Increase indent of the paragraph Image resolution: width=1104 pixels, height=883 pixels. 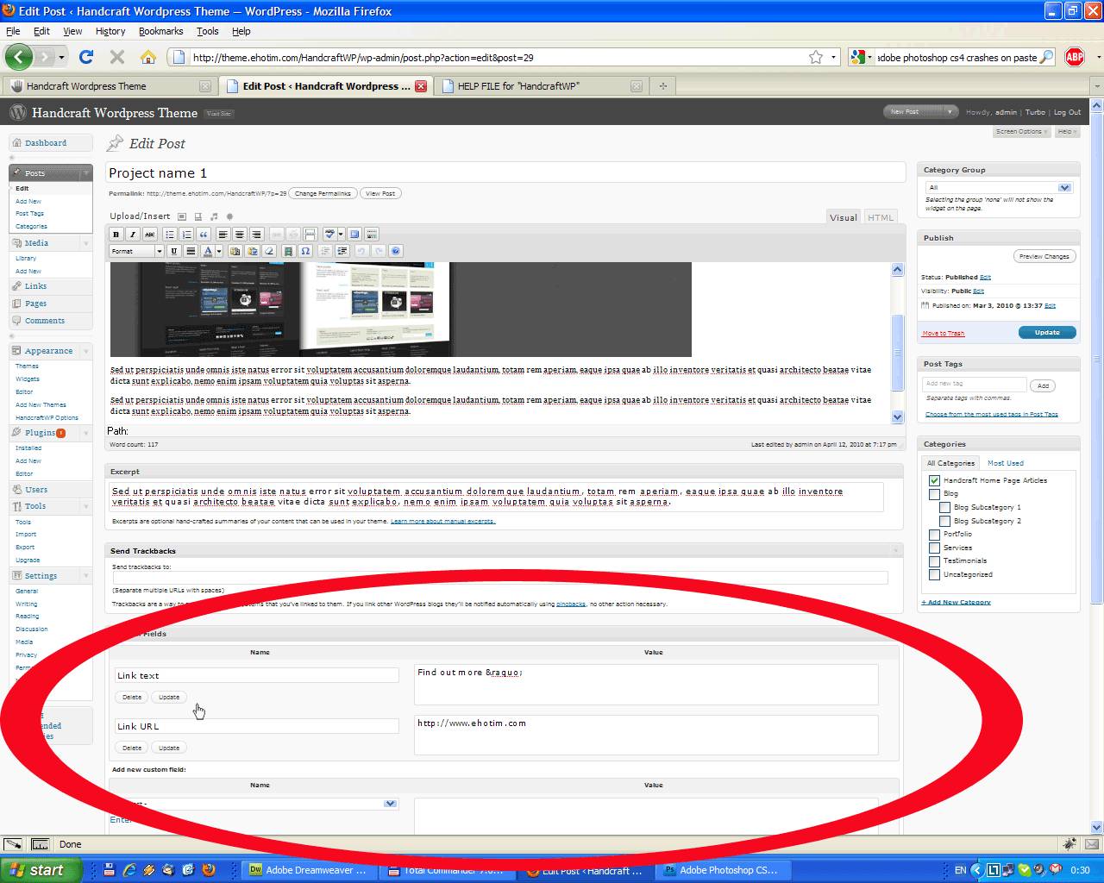pyautogui.click(x=342, y=252)
